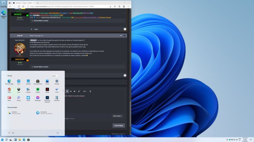Image resolution: width=254 pixels, height=142 pixels.
Task: Launch PicsArt from pinned apps
Action: (x=19, y=98)
